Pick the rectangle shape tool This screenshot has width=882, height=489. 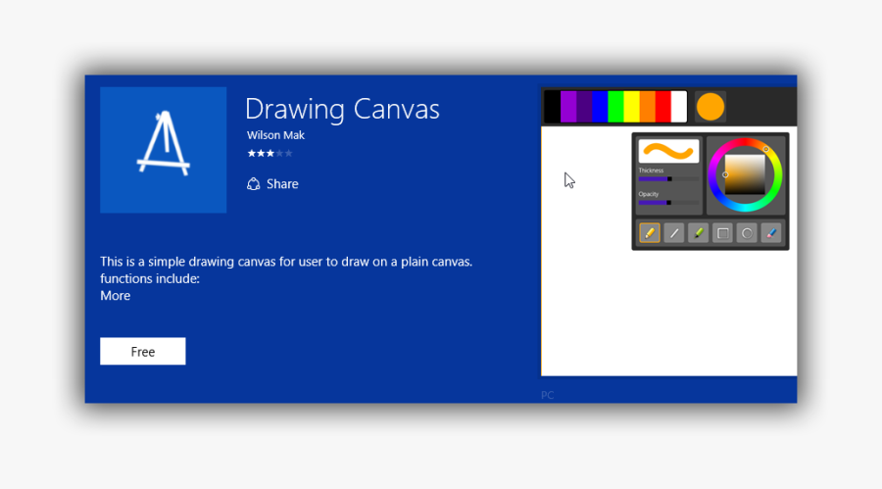[x=722, y=233]
